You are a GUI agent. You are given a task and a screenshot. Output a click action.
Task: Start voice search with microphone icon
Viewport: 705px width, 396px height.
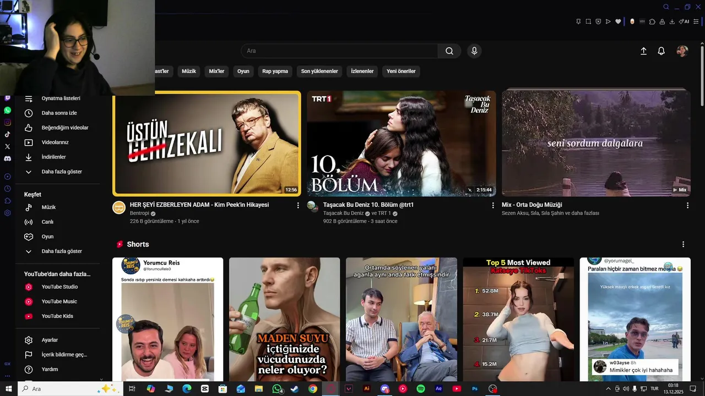click(x=474, y=51)
